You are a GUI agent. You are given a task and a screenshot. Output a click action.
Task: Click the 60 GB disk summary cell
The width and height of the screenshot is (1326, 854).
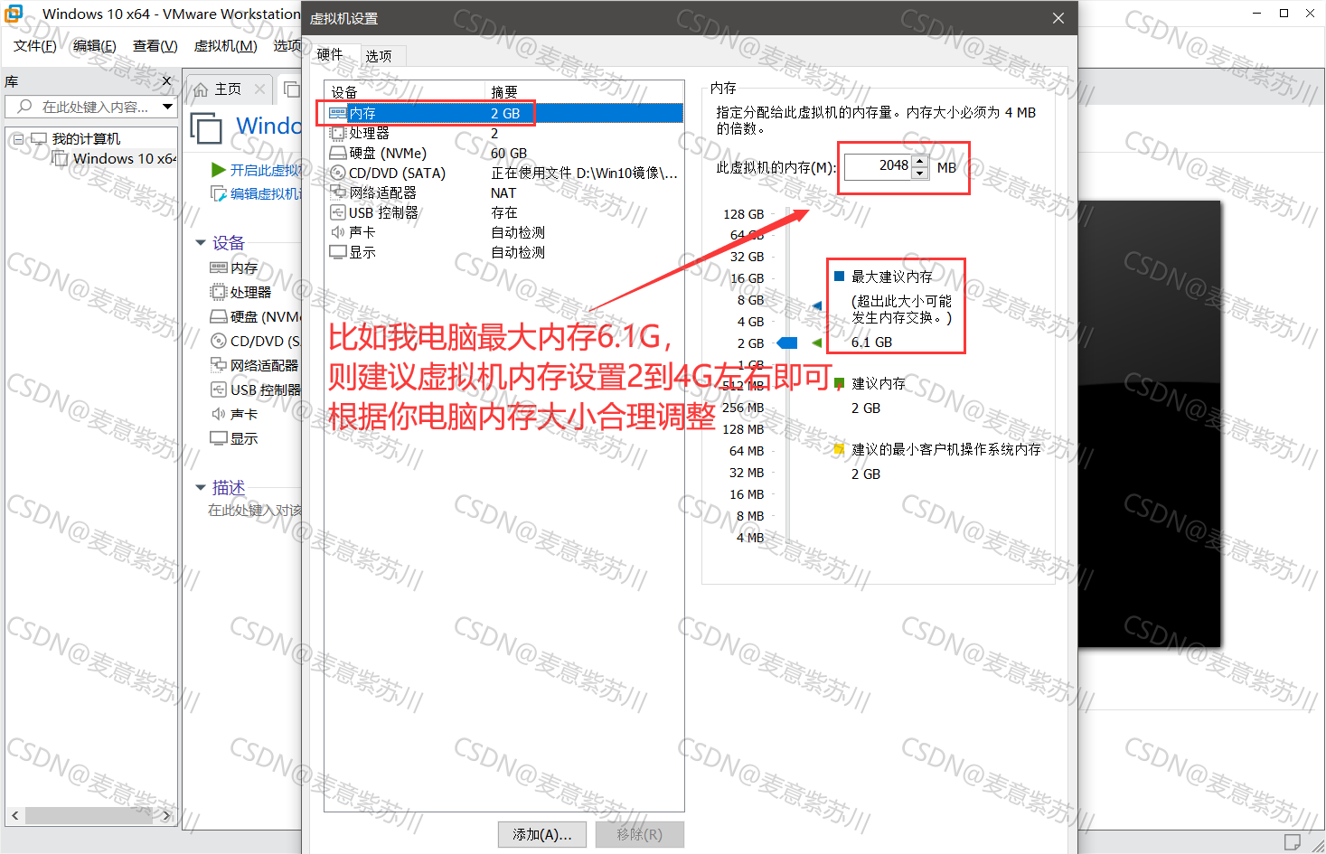click(509, 153)
